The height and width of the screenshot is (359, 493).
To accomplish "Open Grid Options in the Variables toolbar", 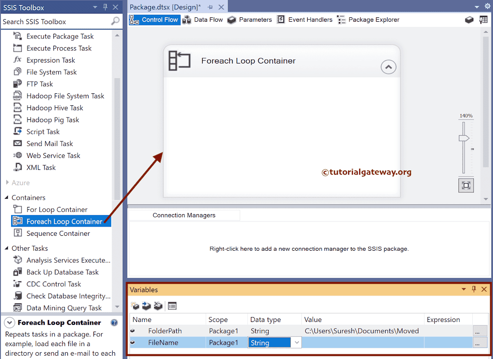I will click(171, 306).
